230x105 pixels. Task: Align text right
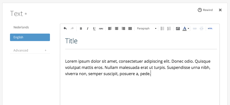123,29
